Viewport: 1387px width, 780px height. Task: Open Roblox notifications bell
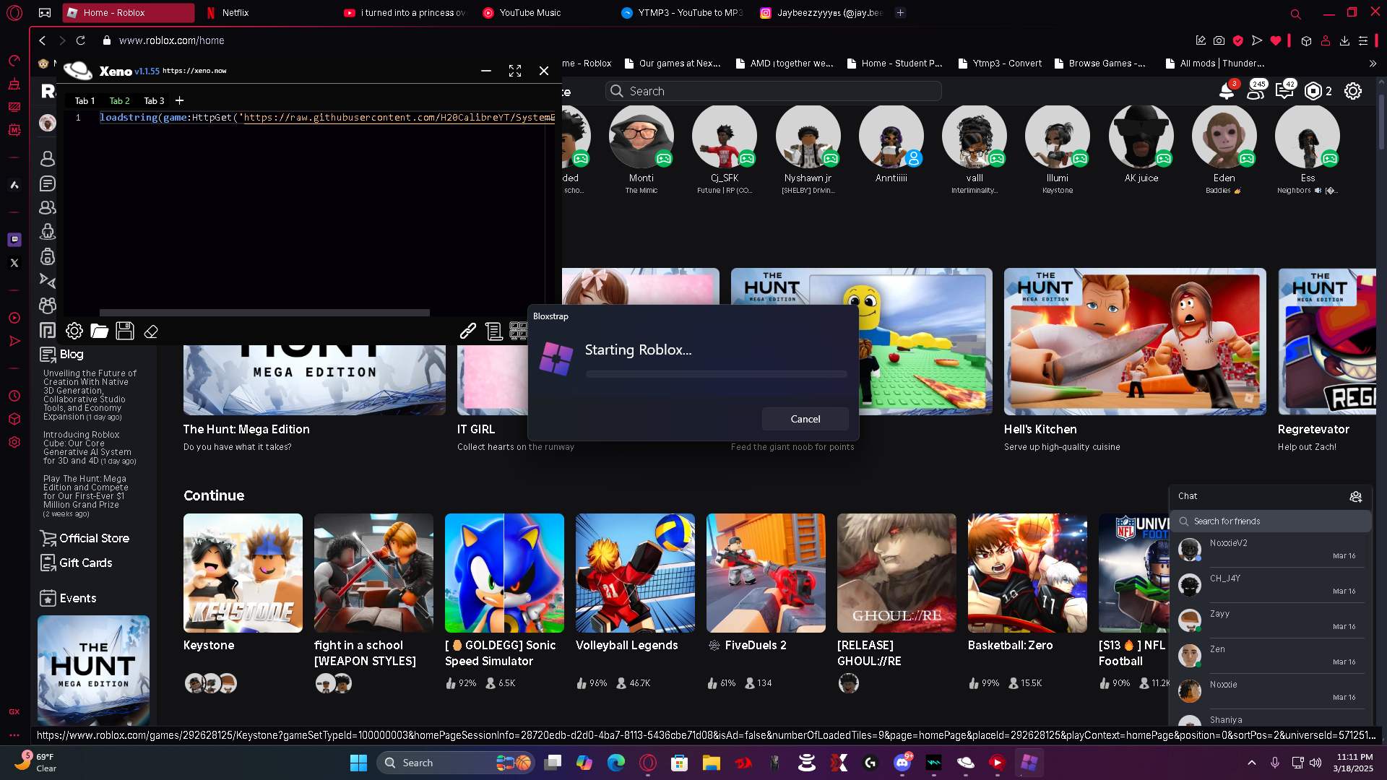point(1227,91)
